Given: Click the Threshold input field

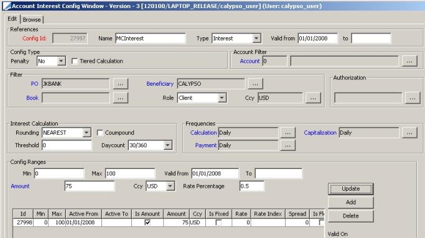Looking at the screenshot, I should tap(67, 145).
